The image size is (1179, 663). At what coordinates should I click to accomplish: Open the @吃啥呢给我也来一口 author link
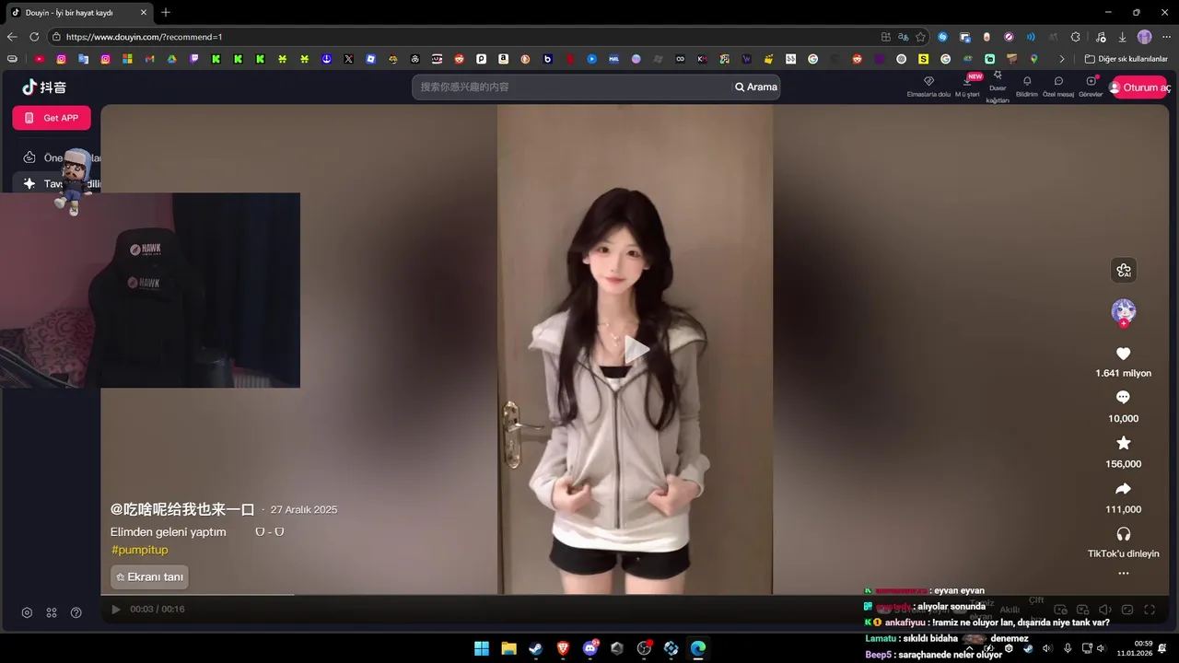(x=182, y=509)
